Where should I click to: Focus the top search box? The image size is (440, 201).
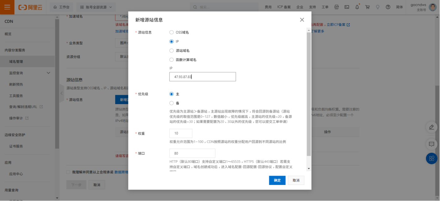pyautogui.click(x=224, y=7)
